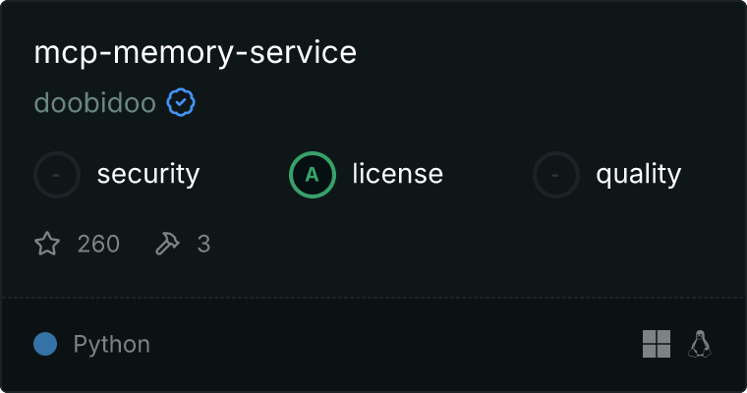Click the Windows platform icon
Screen dimensions: 747x393
click(x=656, y=344)
